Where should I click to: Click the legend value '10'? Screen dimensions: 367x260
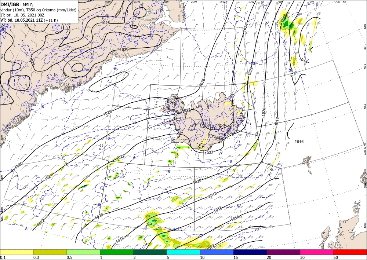click(x=202, y=257)
